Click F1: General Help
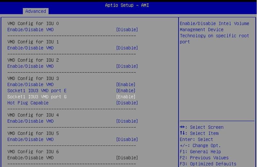The width and height of the screenshot is (257, 167). coord(200,152)
